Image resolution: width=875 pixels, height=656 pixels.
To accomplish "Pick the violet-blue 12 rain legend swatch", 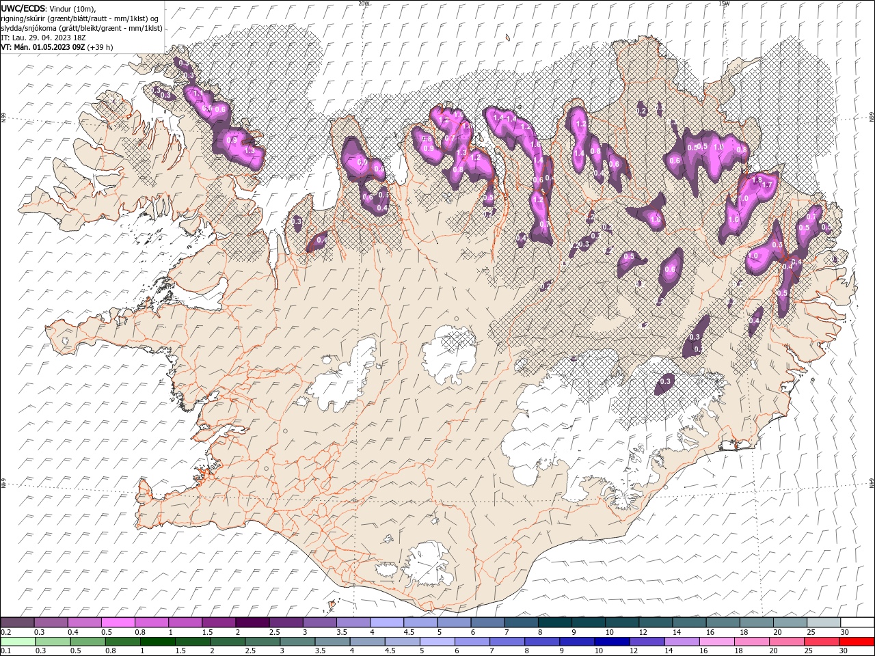I will point(647,642).
